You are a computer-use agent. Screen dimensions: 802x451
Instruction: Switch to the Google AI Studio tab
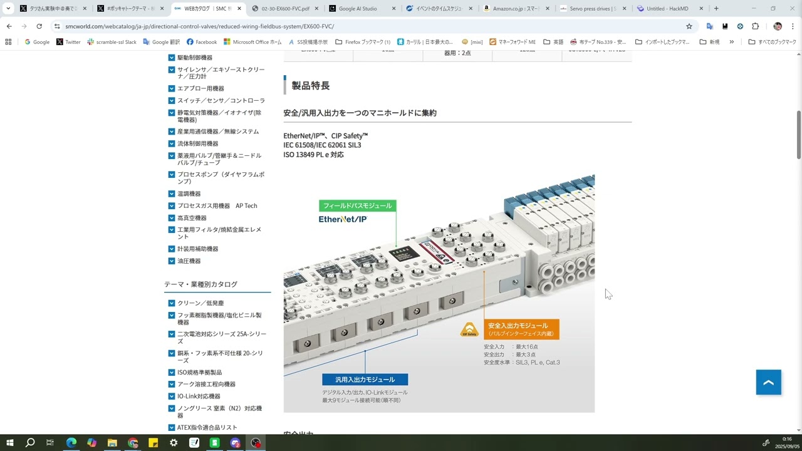pyautogui.click(x=363, y=9)
